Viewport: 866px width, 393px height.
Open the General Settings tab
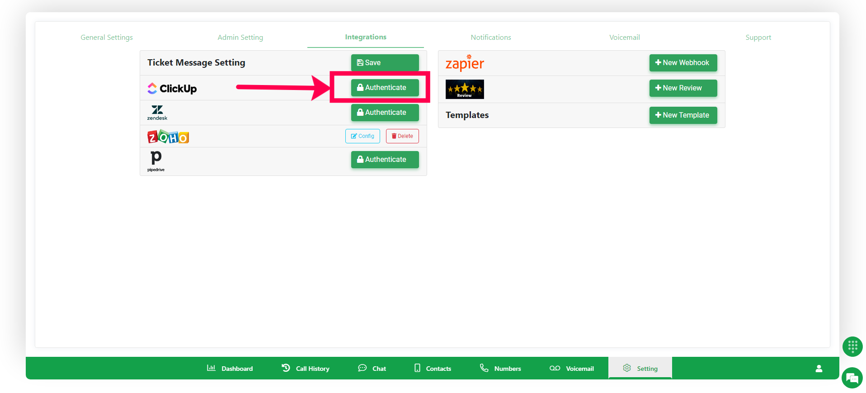click(x=107, y=38)
